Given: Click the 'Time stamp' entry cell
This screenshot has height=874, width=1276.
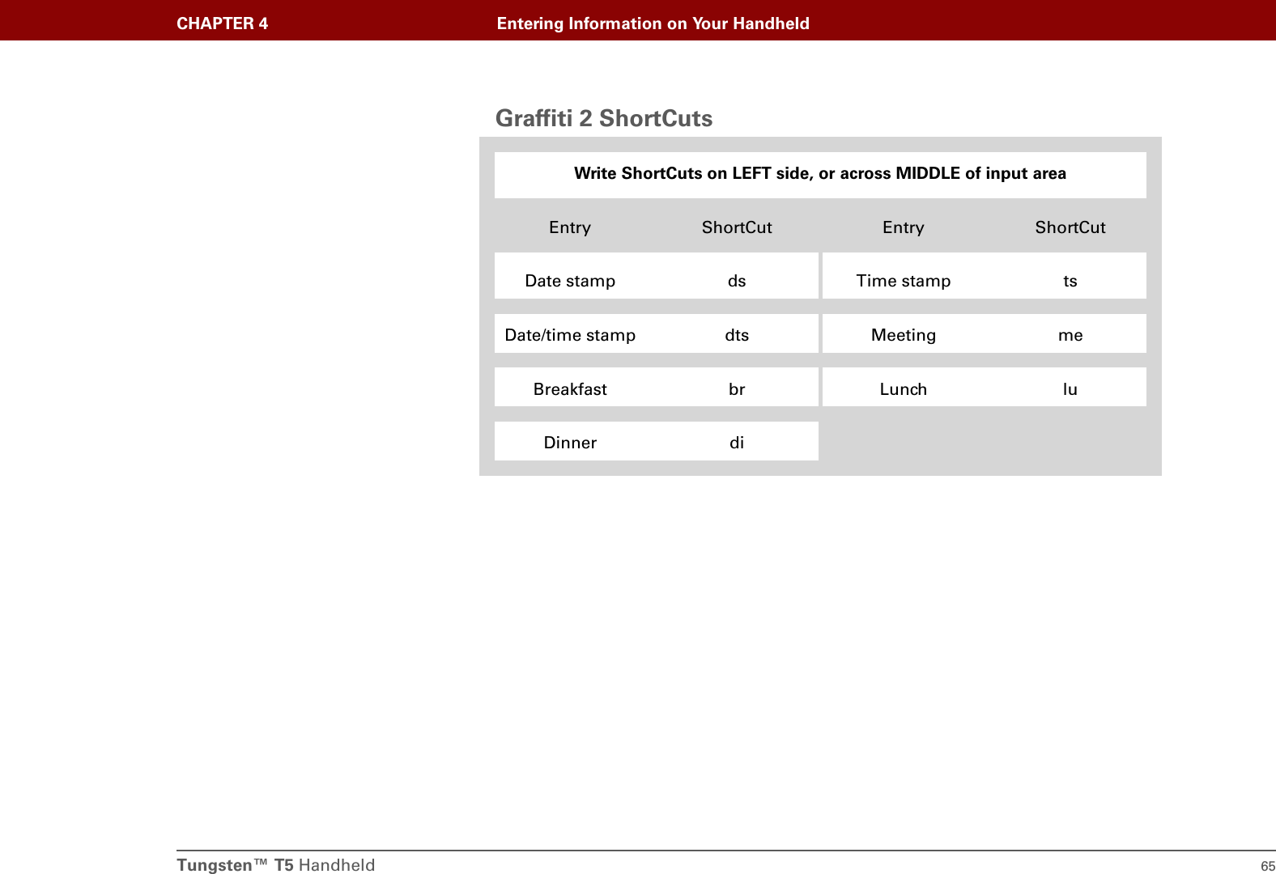Looking at the screenshot, I should tap(904, 281).
